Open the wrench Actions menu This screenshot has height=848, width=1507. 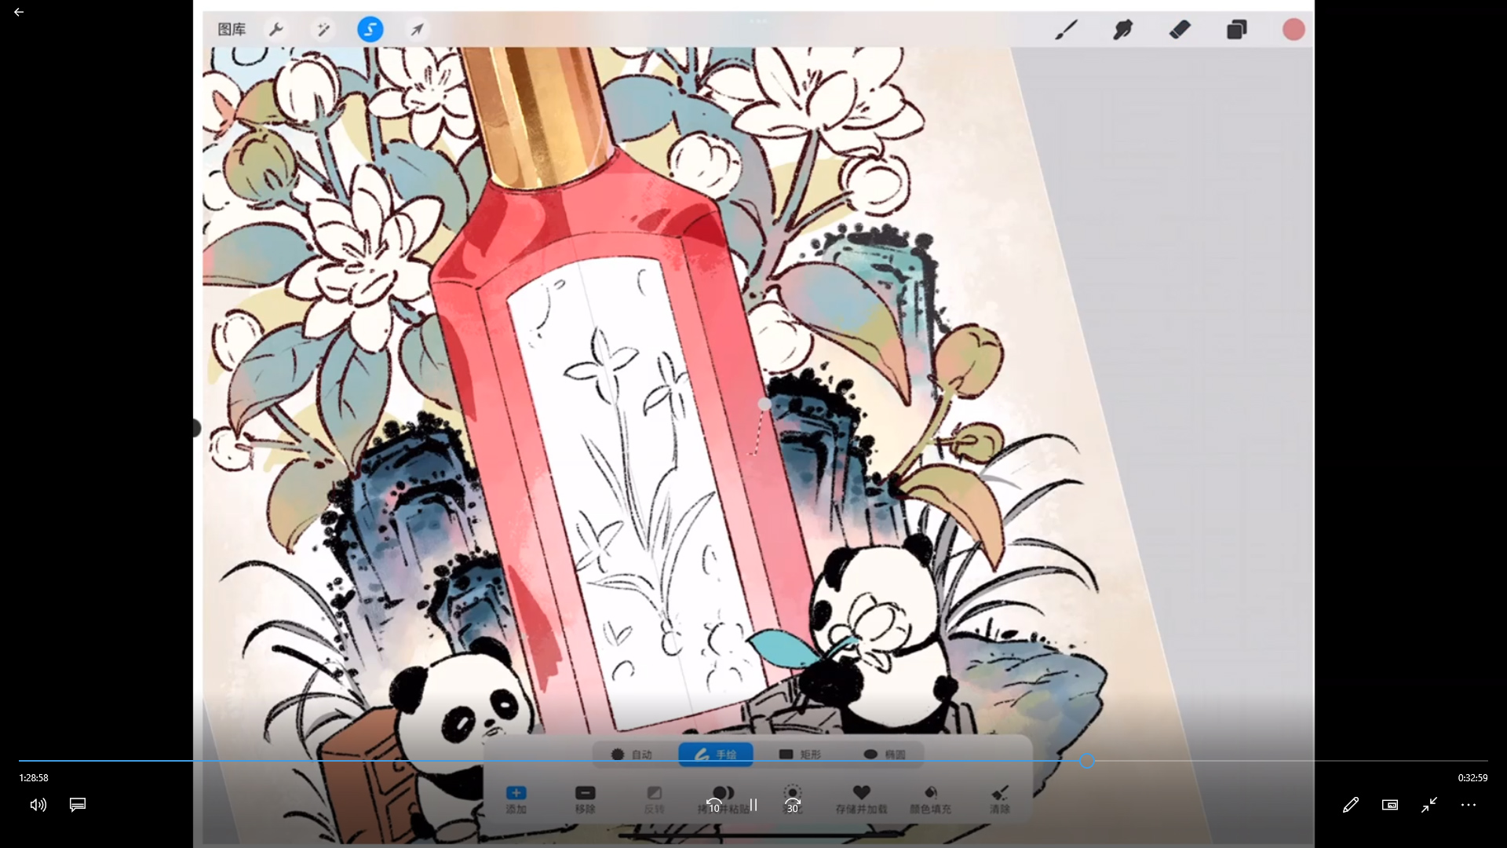pyautogui.click(x=275, y=30)
